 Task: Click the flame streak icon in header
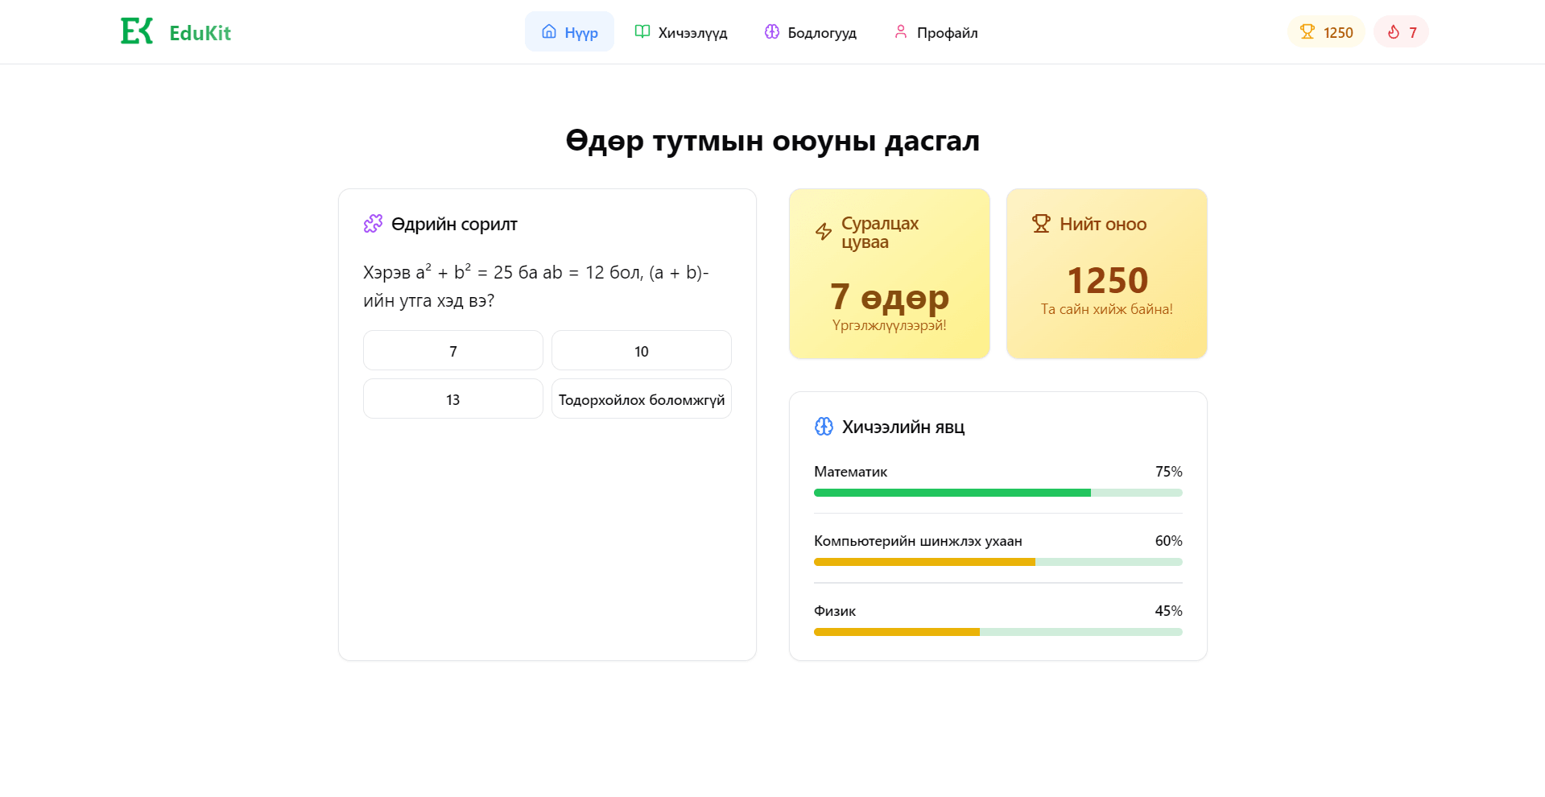pyautogui.click(x=1394, y=31)
